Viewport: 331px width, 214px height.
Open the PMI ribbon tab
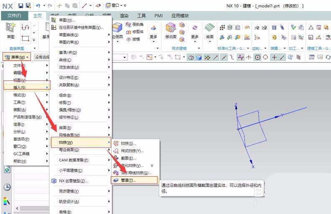[158, 15]
